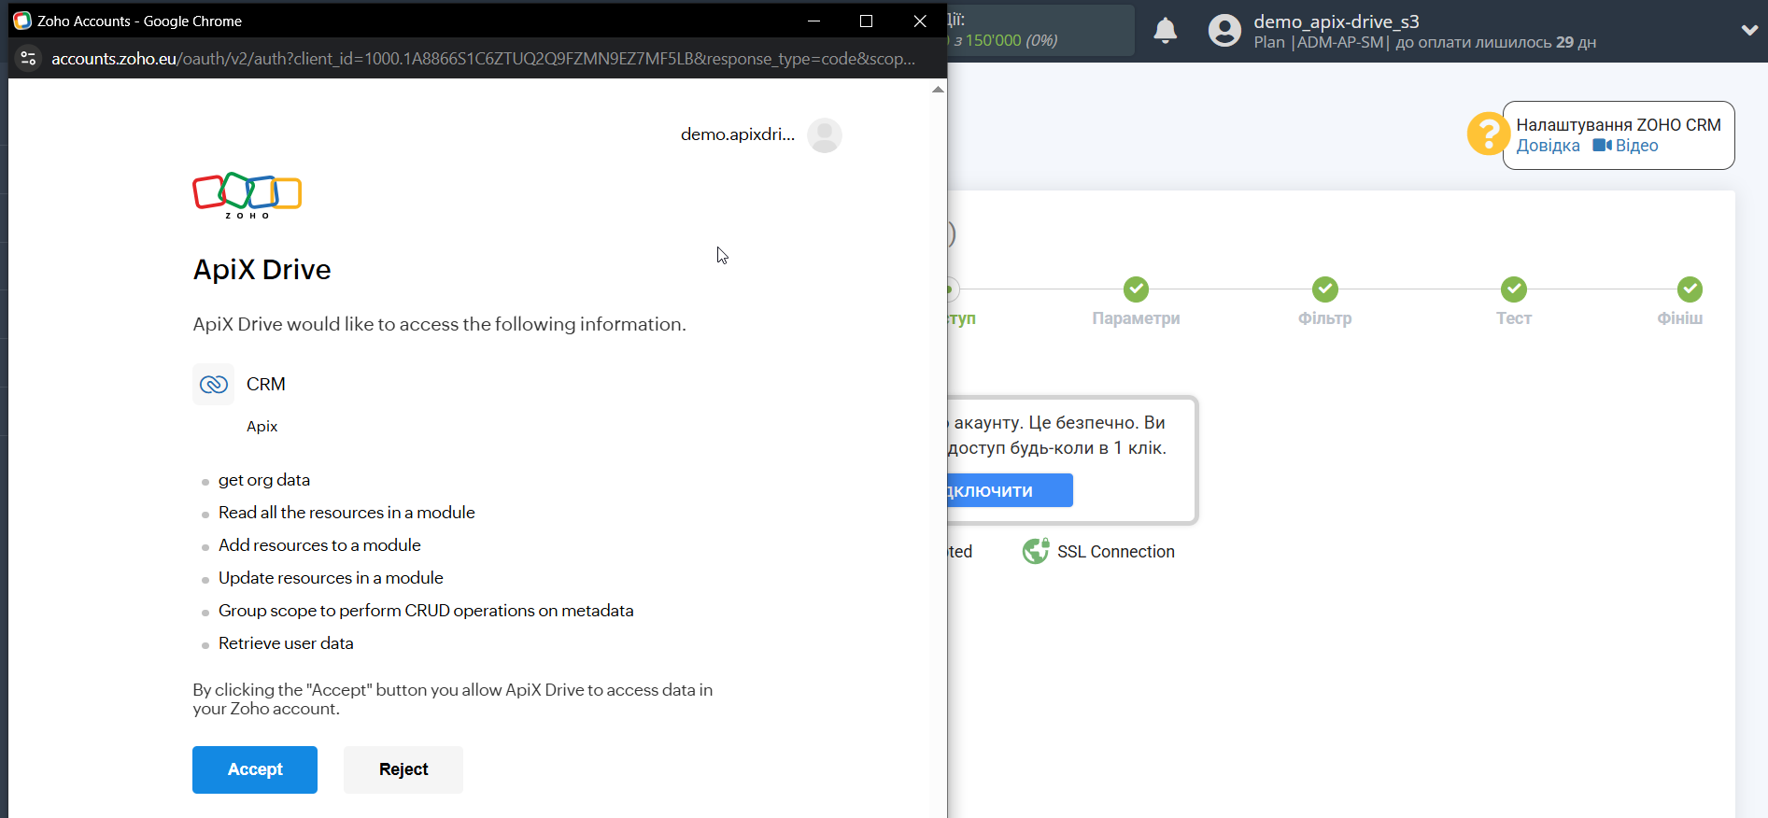The height and width of the screenshot is (818, 1768).
Task: Click the Apix organization label under CRM
Action: 262,427
